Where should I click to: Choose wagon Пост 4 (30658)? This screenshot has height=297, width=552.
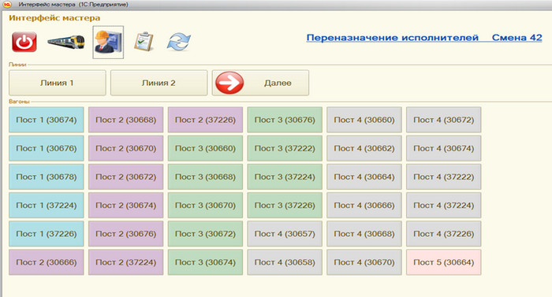(x=285, y=262)
